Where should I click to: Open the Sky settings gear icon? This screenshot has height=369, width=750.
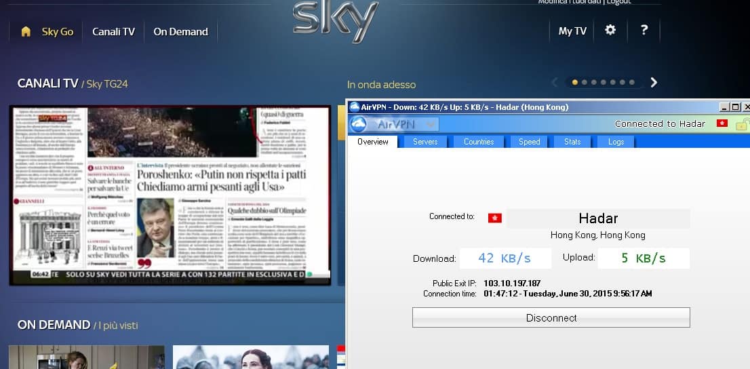(610, 30)
